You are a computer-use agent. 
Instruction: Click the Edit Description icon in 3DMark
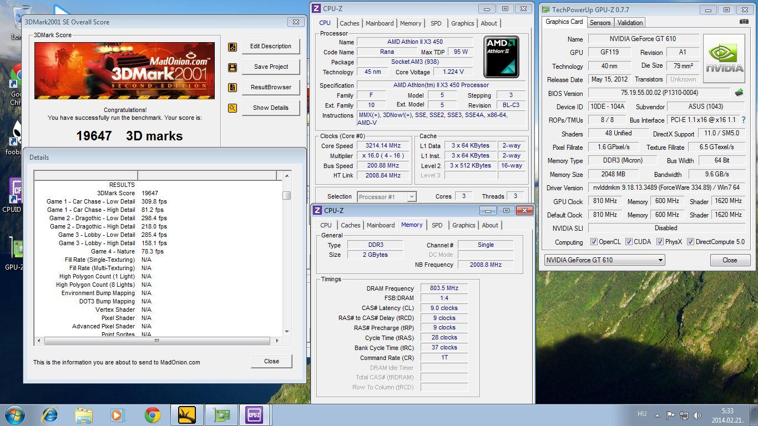pos(233,47)
